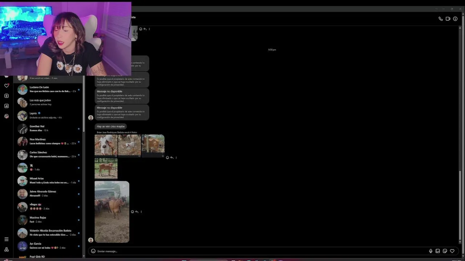Click the 'Hay se ven creo maybe' message
The image size is (465, 261).
pyautogui.click(x=111, y=127)
